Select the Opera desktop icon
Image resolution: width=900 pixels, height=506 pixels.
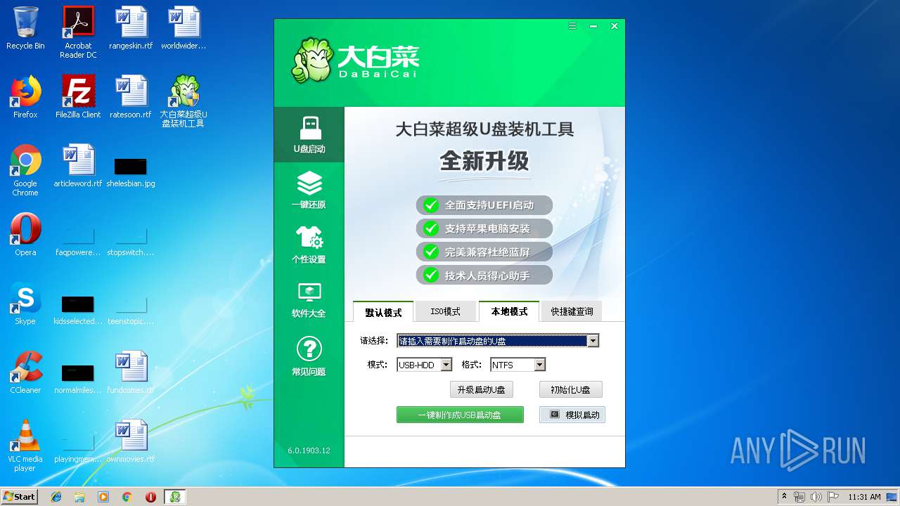click(25, 235)
